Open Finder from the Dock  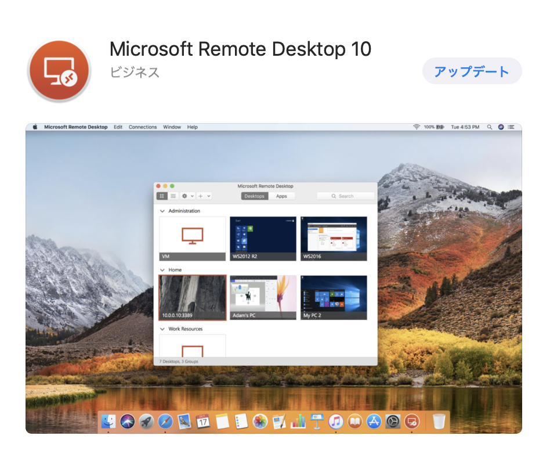pos(108,422)
